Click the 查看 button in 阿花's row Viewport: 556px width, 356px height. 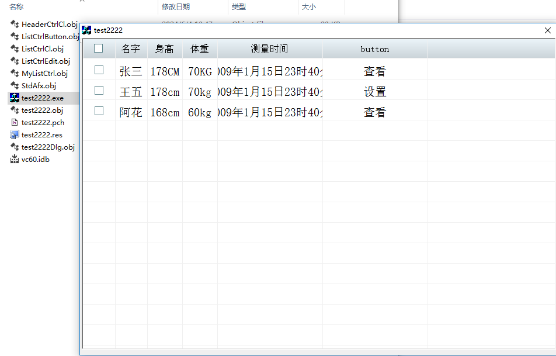[x=375, y=112]
